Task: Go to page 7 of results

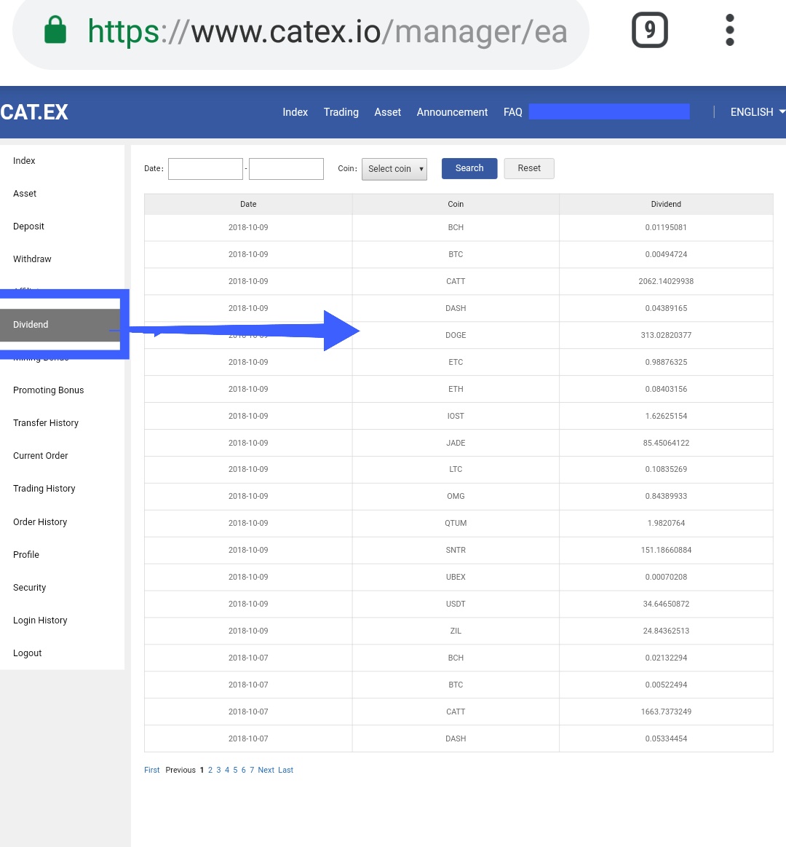Action: click(252, 771)
